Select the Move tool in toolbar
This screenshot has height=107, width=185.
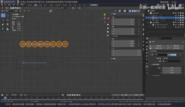click(x=3, y=20)
